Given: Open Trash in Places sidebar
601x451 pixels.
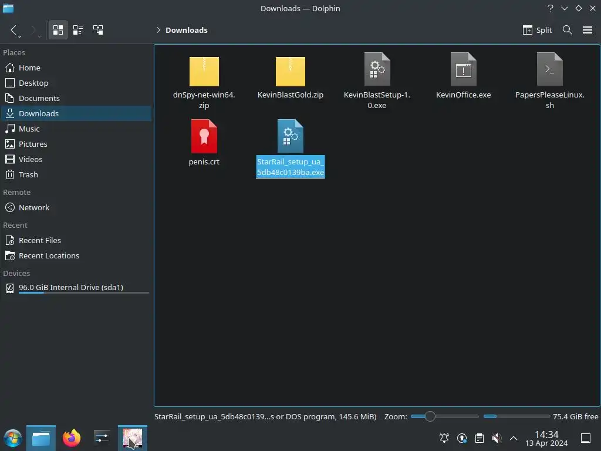Looking at the screenshot, I should pyautogui.click(x=76, y=174).
